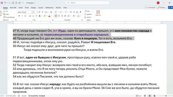173x97 pixels.
Task: Decrease paragraph indent
Action: click(71, 12)
